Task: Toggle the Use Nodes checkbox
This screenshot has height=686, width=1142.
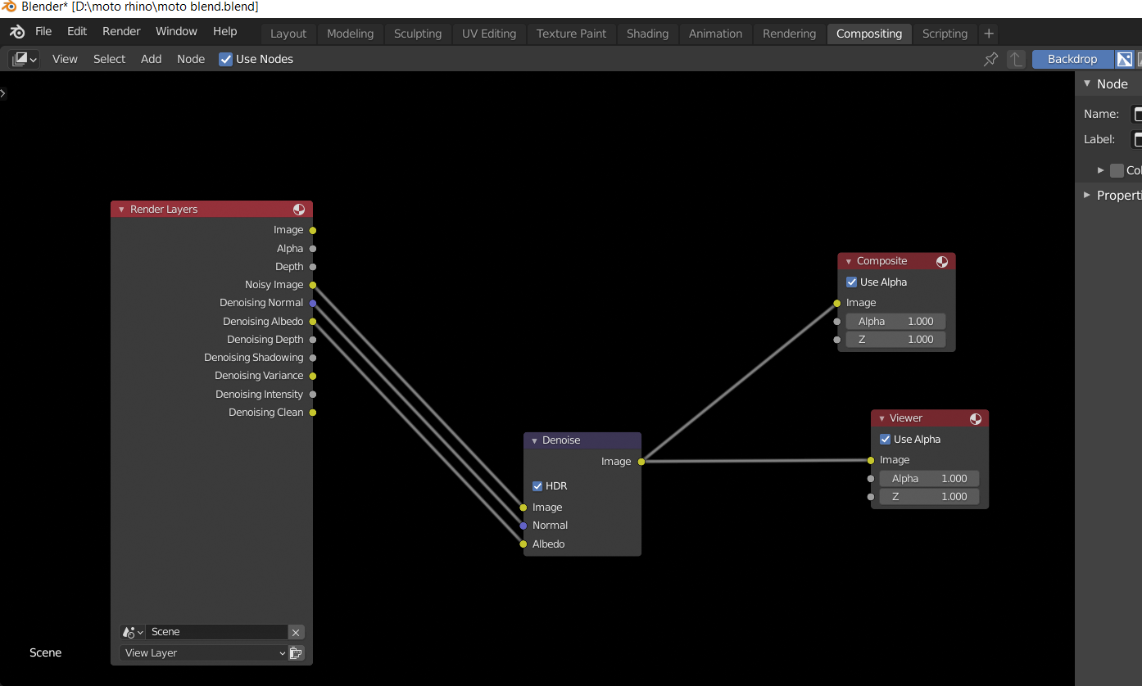Action: 225,59
